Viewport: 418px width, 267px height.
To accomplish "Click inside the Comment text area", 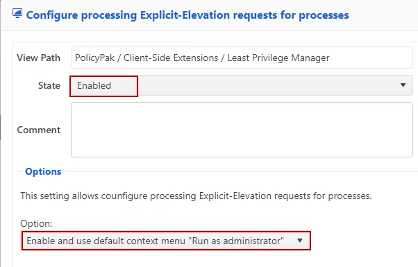I will point(242,130).
